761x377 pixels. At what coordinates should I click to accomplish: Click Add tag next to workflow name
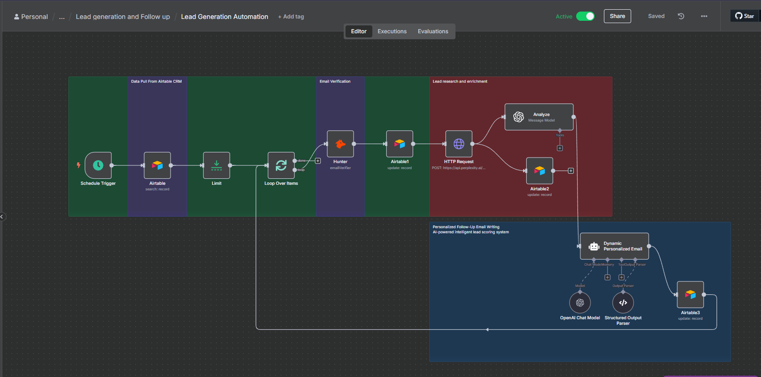(291, 17)
